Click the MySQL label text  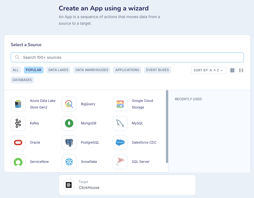(x=137, y=123)
